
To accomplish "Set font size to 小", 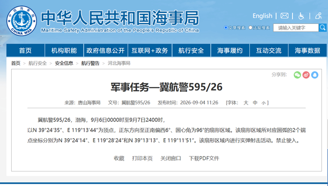I will pyautogui.click(x=263, y=103).
